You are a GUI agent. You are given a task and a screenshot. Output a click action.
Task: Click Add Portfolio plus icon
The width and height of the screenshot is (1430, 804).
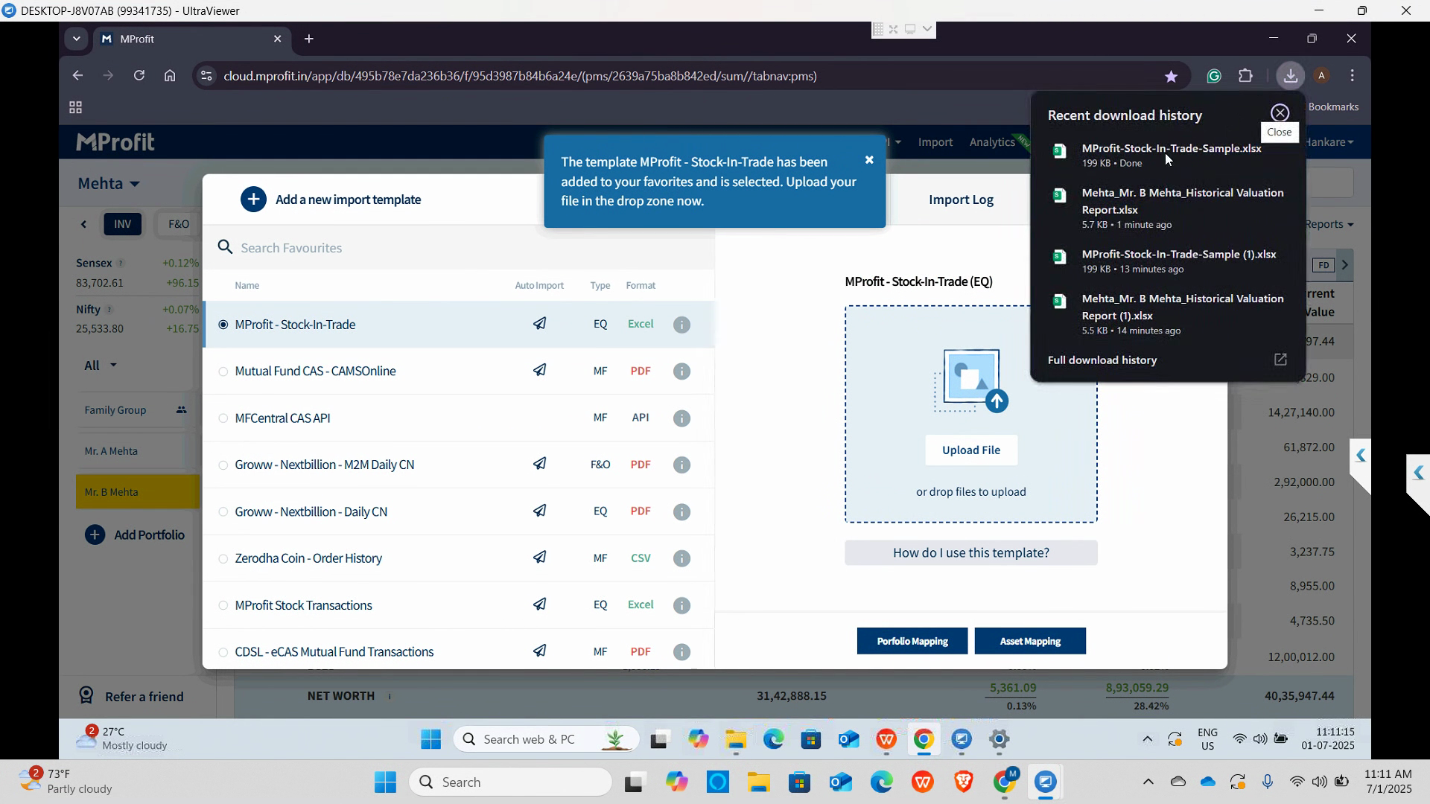pos(95,535)
